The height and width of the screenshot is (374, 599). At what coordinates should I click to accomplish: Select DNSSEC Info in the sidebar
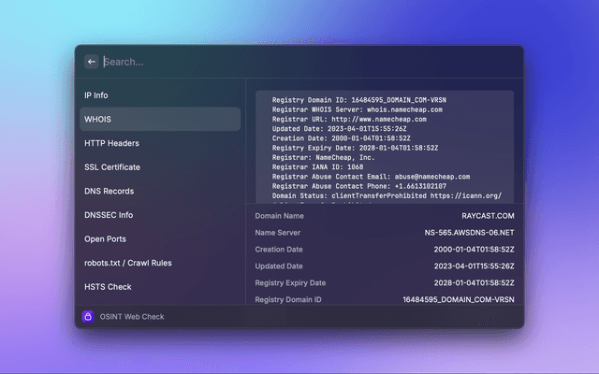click(159, 215)
